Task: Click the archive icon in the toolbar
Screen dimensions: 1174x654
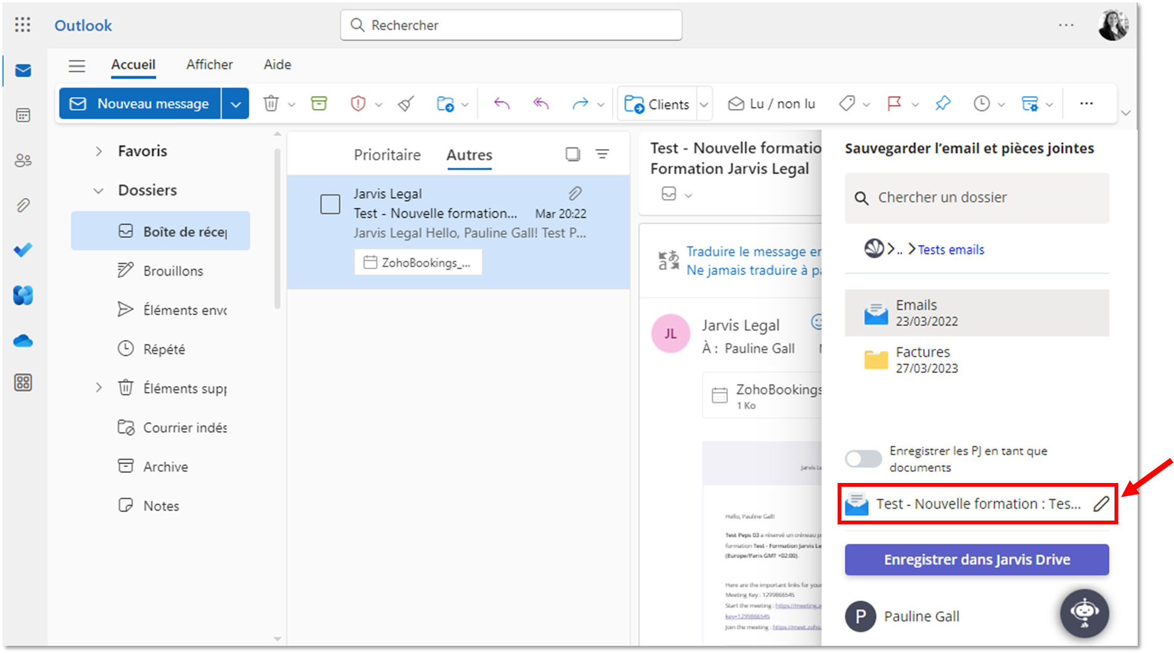Action: (319, 103)
